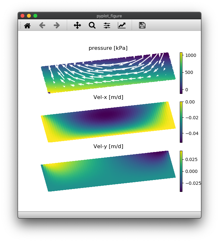The height and width of the screenshot is (242, 219).
Task: Click the −0.025 tick label on Vel-y colorbar
Action: (193, 184)
